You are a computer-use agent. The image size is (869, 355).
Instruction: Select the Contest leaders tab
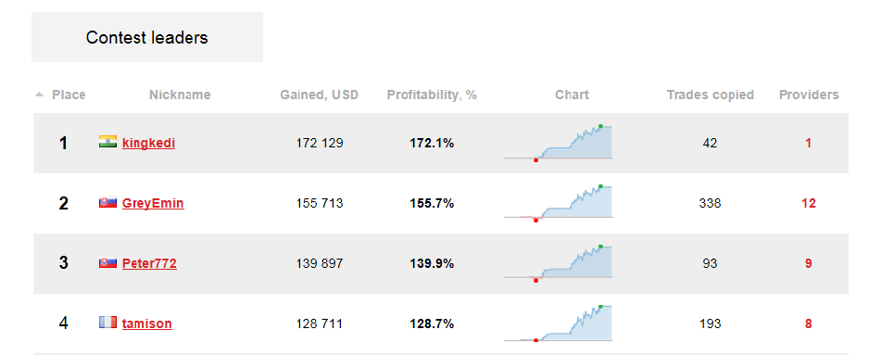tap(147, 37)
